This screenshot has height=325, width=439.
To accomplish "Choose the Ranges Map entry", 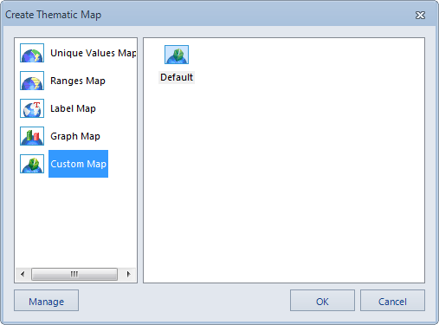I will pos(78,81).
